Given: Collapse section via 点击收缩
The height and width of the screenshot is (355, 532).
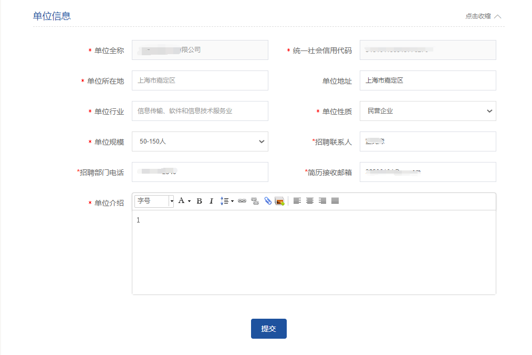Looking at the screenshot, I should pyautogui.click(x=483, y=16).
